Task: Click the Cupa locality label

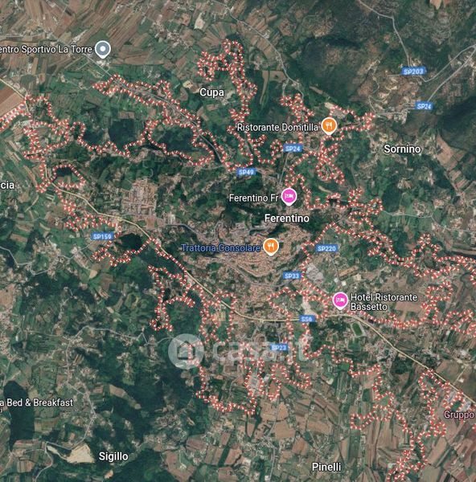Action: (211, 92)
